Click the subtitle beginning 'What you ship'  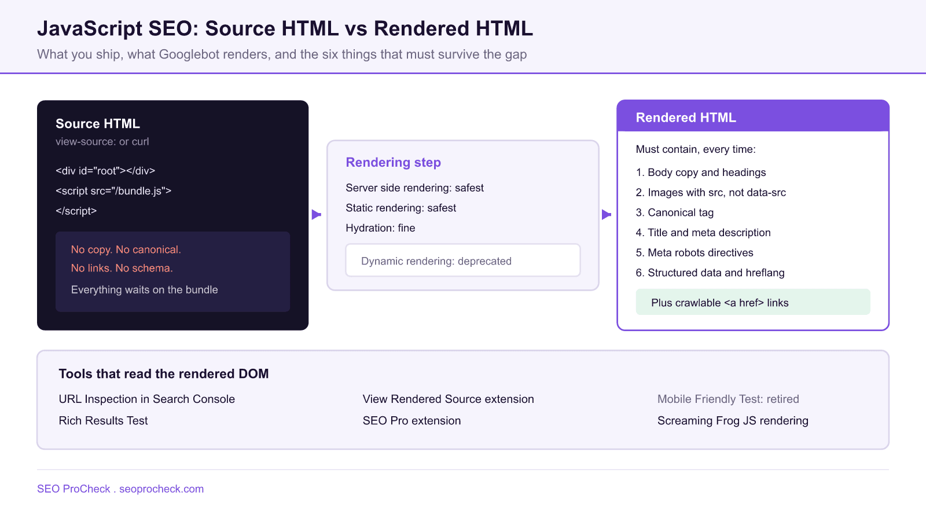point(282,54)
